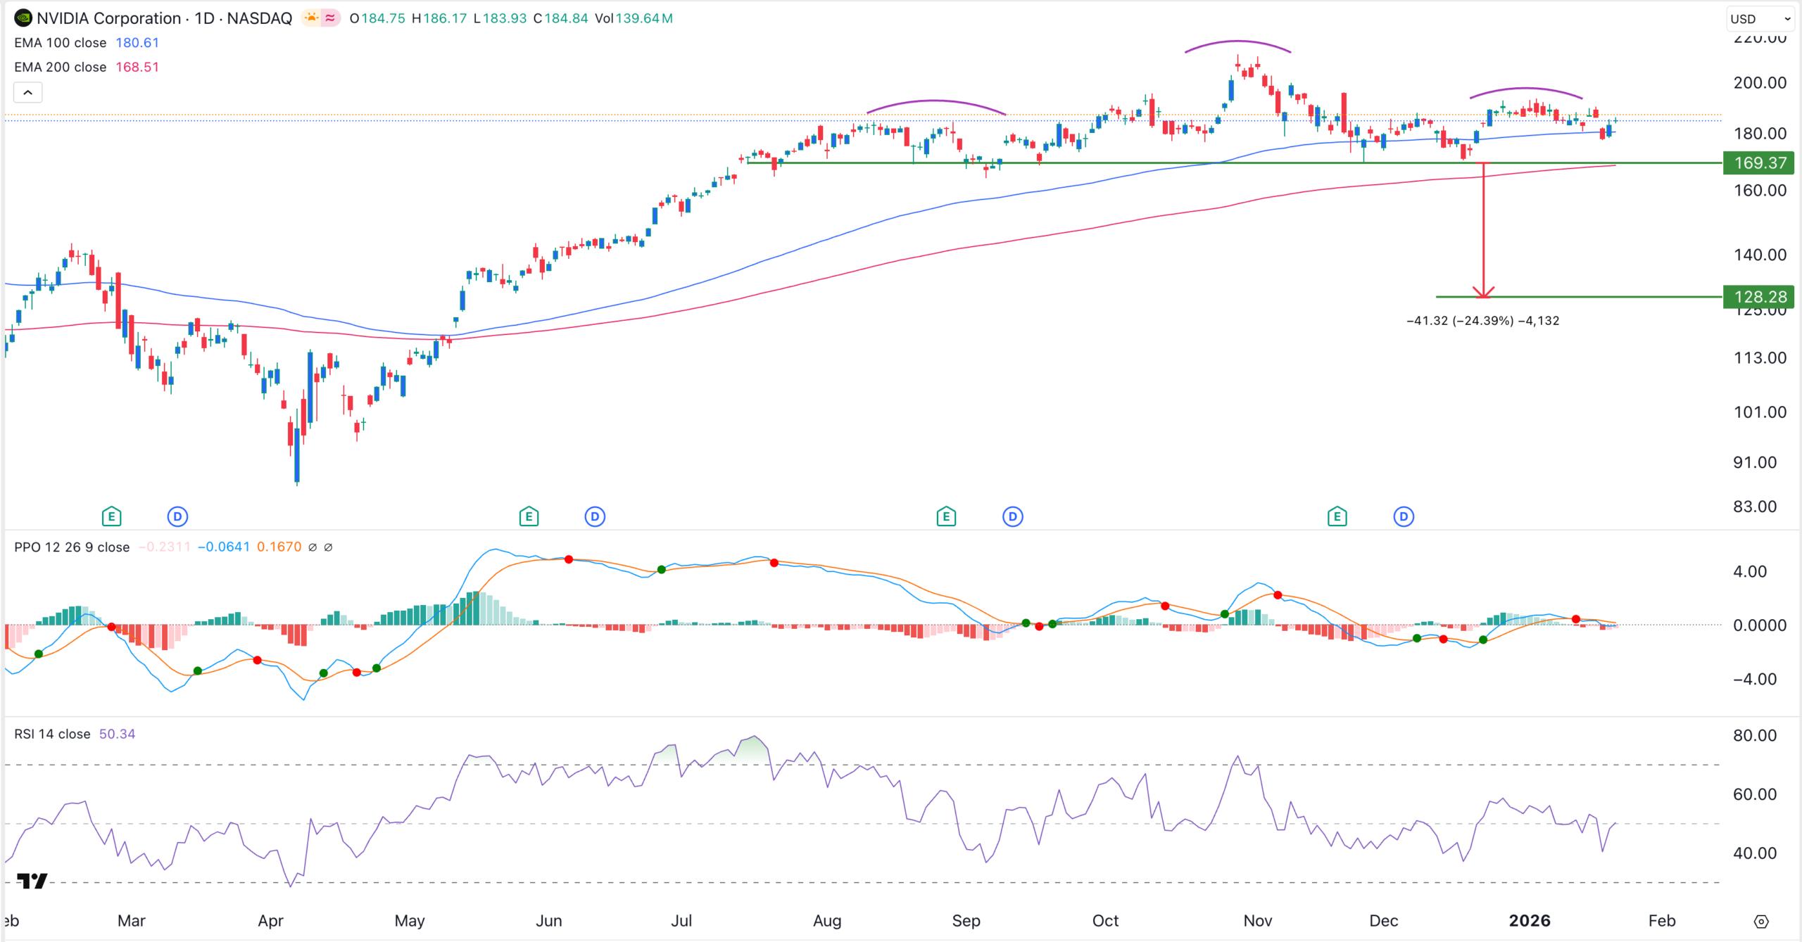Open the March earnings E marker
This screenshot has width=1802, height=942.
(x=111, y=517)
